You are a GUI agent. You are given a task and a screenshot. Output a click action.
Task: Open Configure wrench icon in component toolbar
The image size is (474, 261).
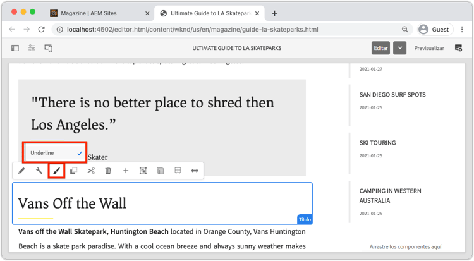(39, 171)
